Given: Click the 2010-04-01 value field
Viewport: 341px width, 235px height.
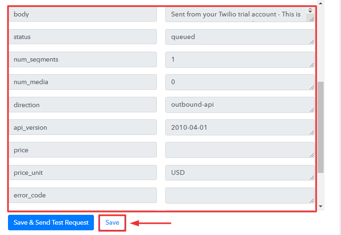Looking at the screenshot, I should point(240,127).
